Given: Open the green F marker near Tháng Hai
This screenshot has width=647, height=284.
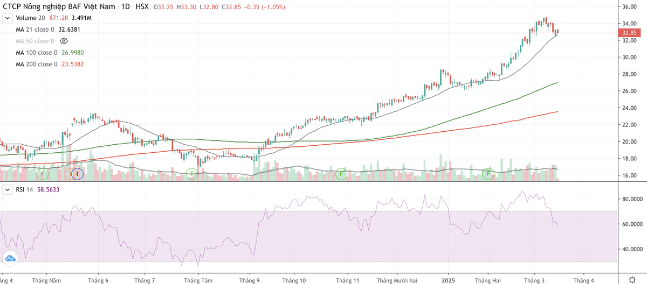Looking at the screenshot, I should [x=488, y=174].
